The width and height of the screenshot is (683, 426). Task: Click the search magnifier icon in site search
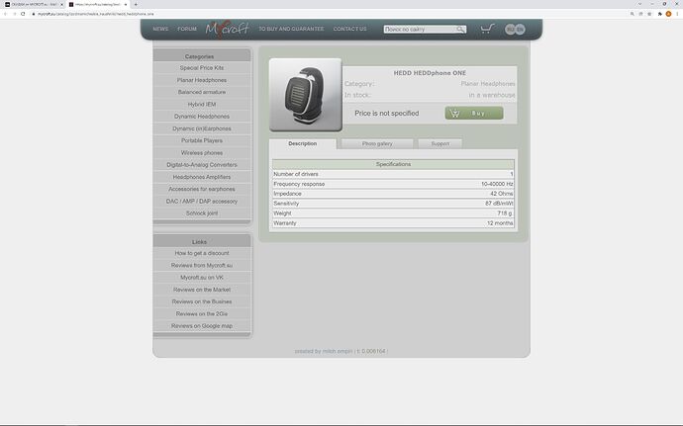(460, 29)
